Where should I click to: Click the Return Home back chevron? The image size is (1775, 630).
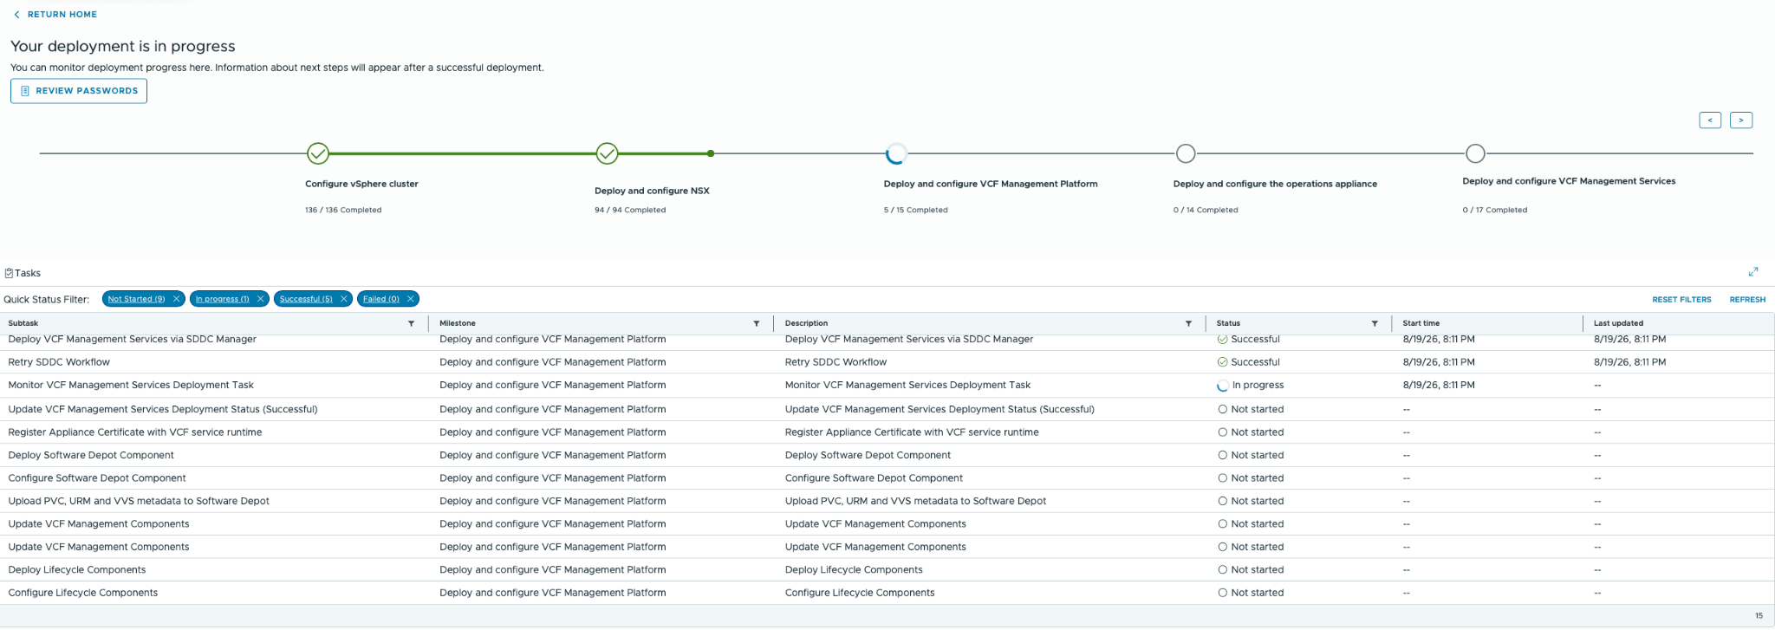click(x=16, y=15)
